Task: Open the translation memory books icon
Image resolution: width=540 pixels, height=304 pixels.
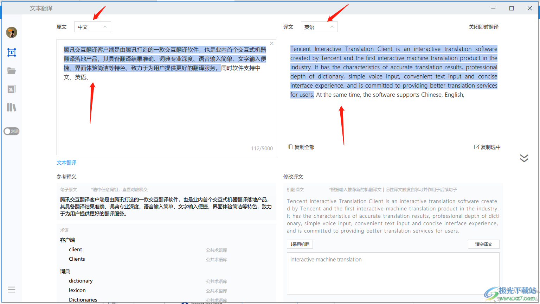Action: point(12,107)
